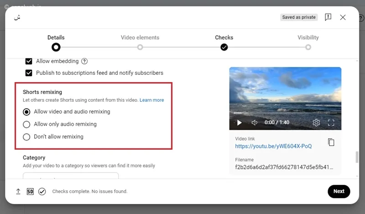Open the youtu.be video link
The image size is (365, 214).
tap(273, 146)
